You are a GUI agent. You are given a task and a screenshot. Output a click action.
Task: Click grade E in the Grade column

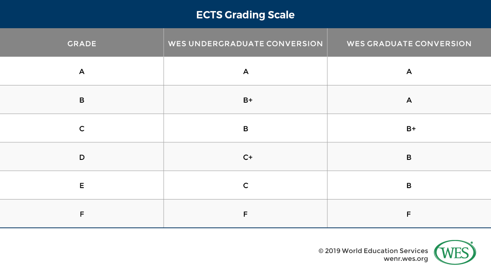tap(82, 186)
